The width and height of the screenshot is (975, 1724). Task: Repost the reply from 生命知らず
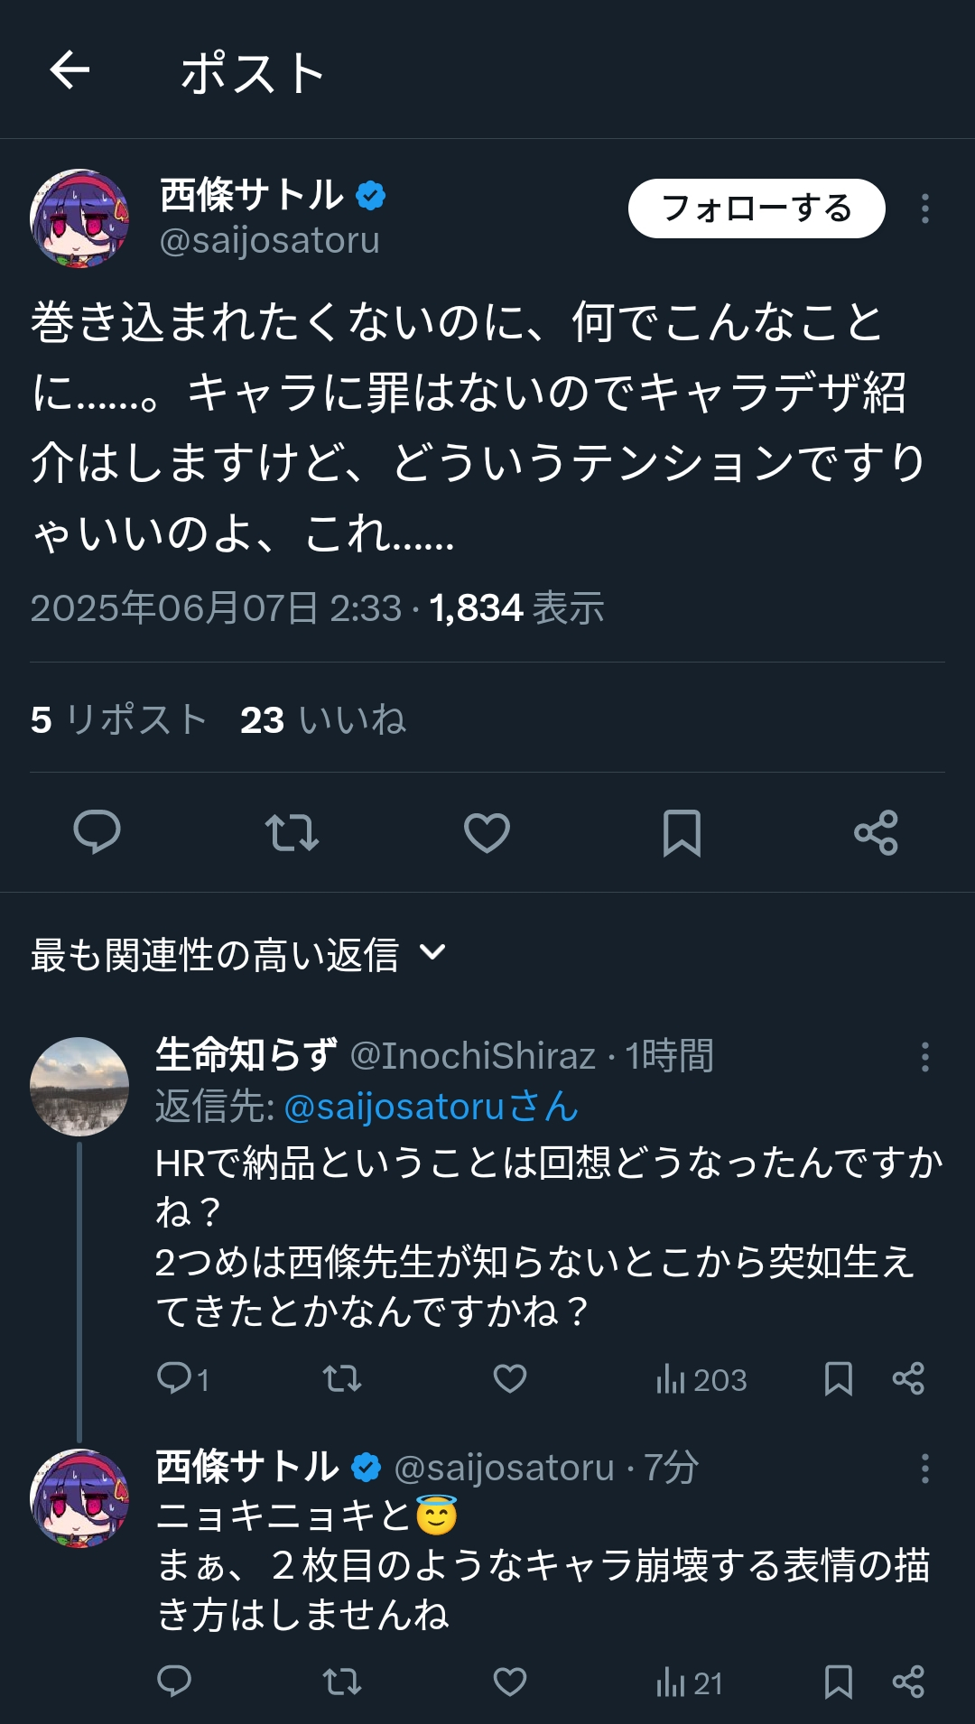342,1378
